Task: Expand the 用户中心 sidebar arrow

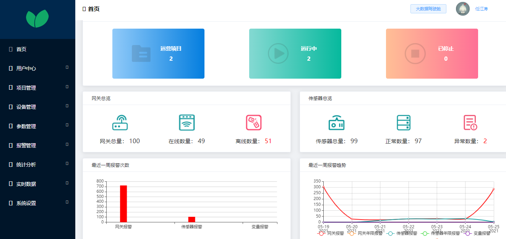Action: (x=67, y=67)
